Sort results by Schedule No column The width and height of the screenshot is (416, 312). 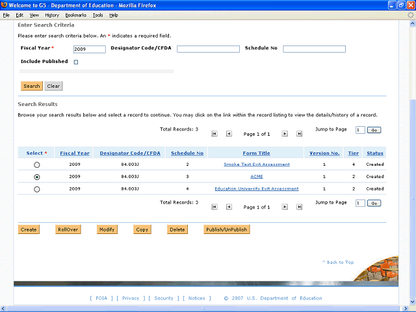[x=187, y=153]
